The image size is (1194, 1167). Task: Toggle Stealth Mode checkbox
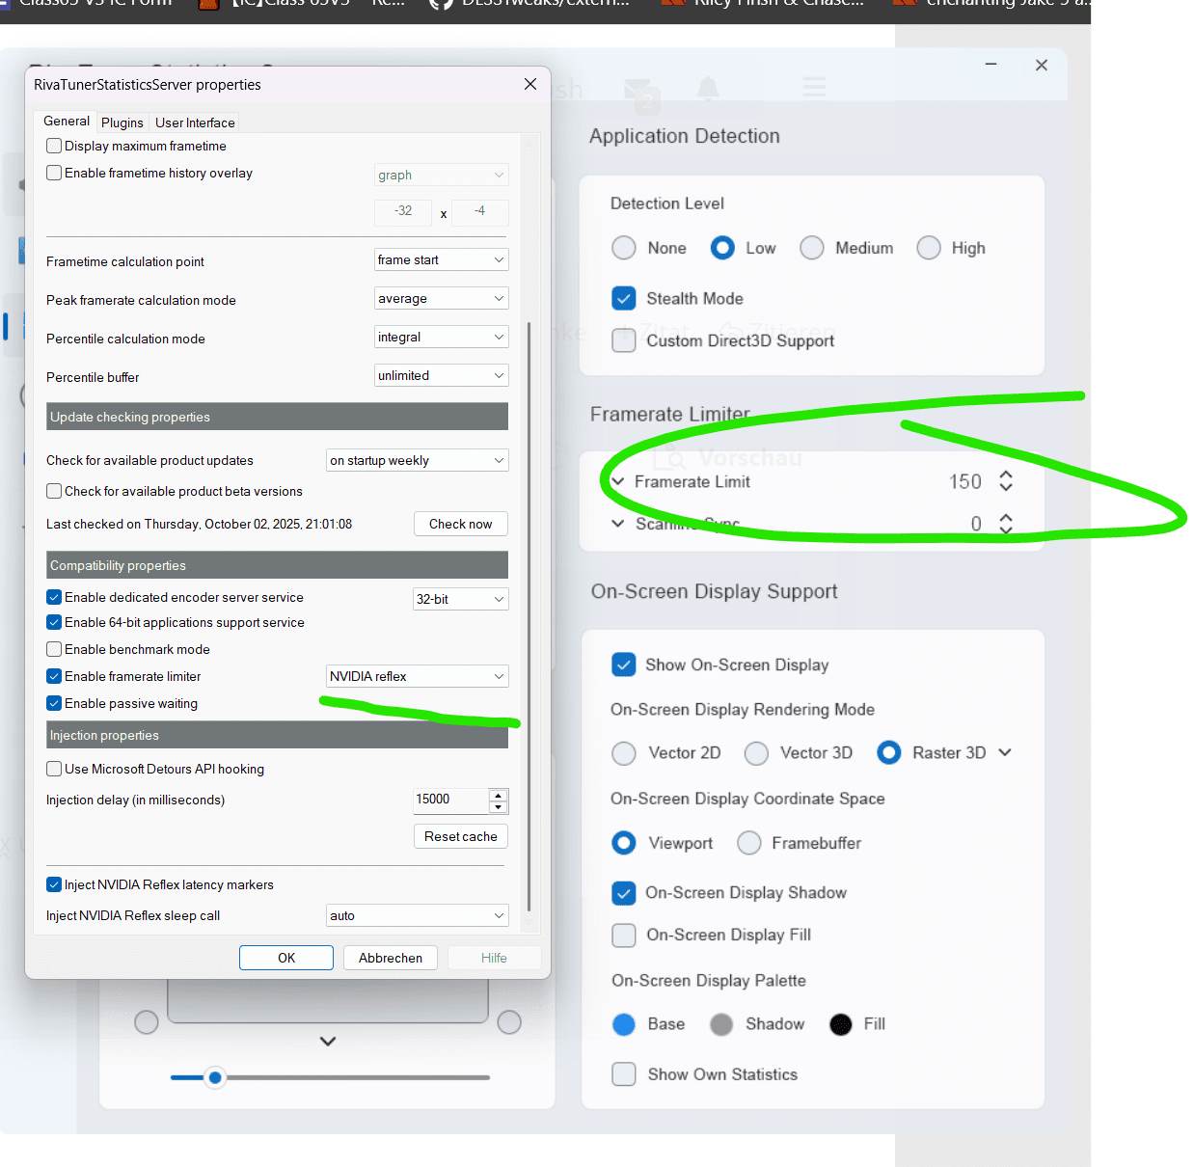click(624, 298)
